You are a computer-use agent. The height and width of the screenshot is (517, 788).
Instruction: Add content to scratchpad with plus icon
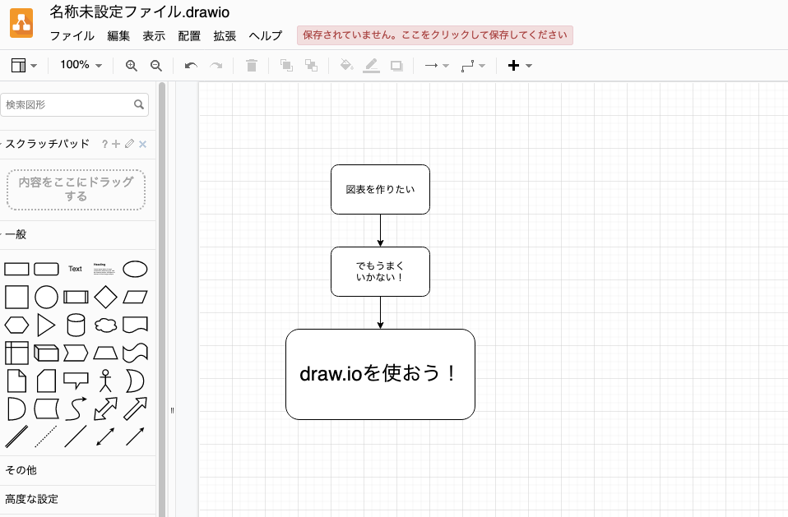click(x=116, y=144)
